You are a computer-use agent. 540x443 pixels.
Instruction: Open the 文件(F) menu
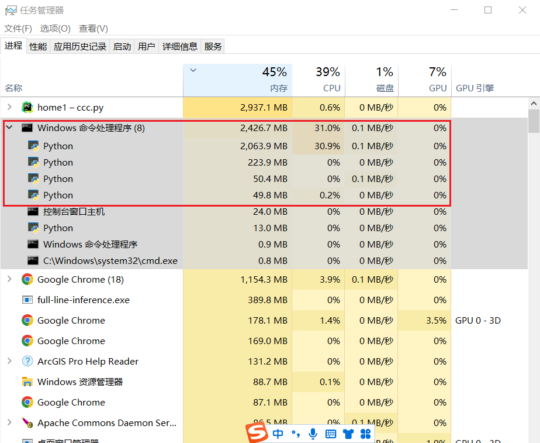[x=18, y=29]
